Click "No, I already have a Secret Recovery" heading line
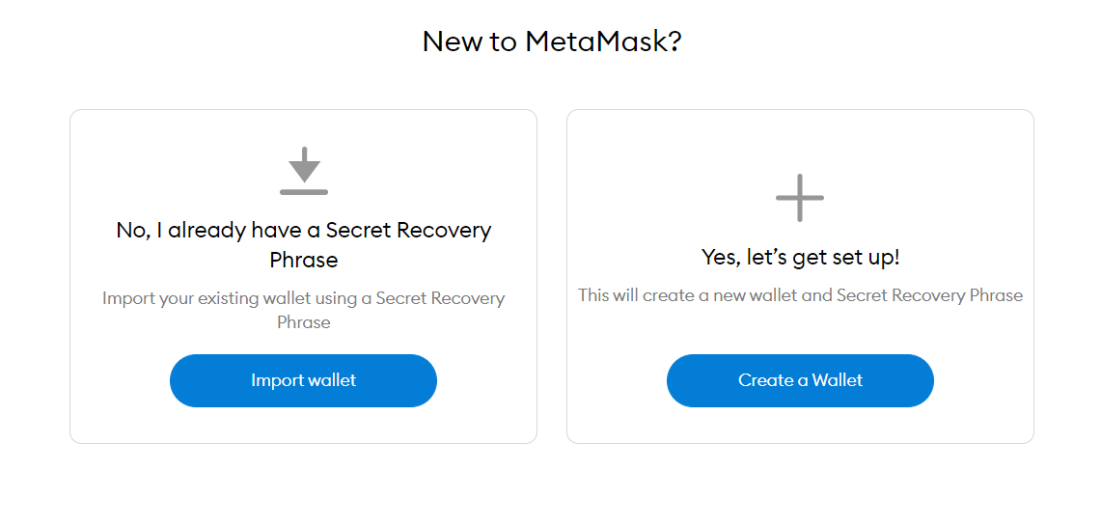 pos(304,231)
